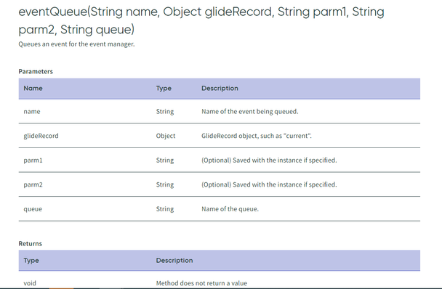Click the 'Queues an event for the event manager' text
The width and height of the screenshot is (442, 289).
point(76,44)
